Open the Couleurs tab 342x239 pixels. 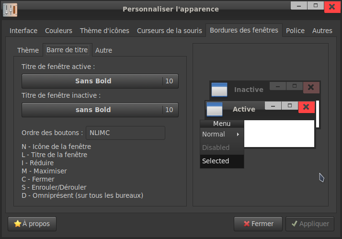coord(58,31)
